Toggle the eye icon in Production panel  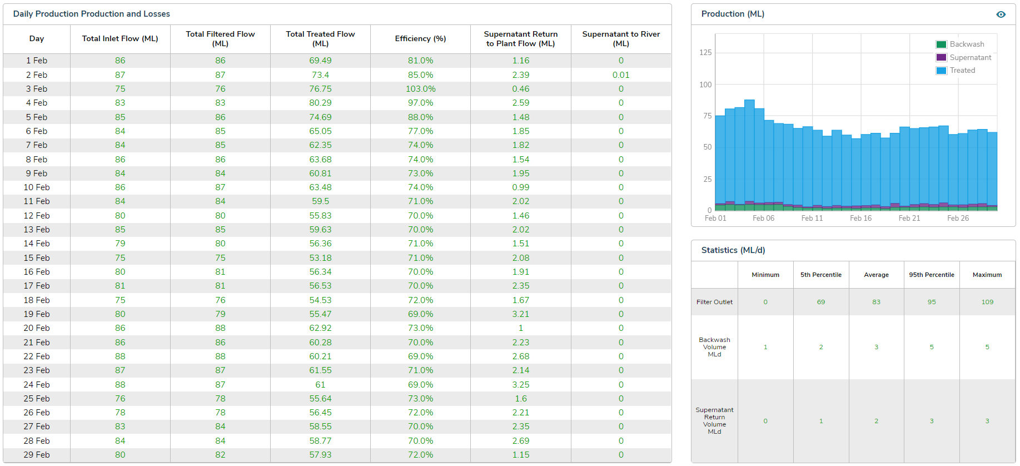tap(1001, 14)
